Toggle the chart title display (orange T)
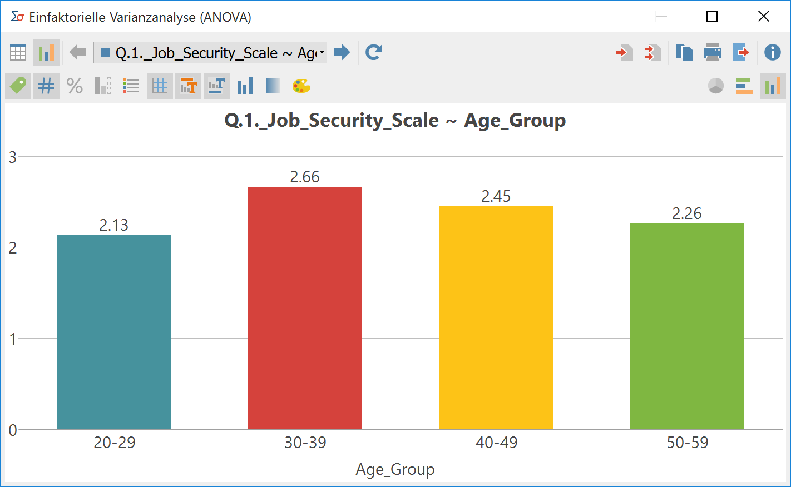Image resolution: width=791 pixels, height=487 pixels. coord(189,86)
